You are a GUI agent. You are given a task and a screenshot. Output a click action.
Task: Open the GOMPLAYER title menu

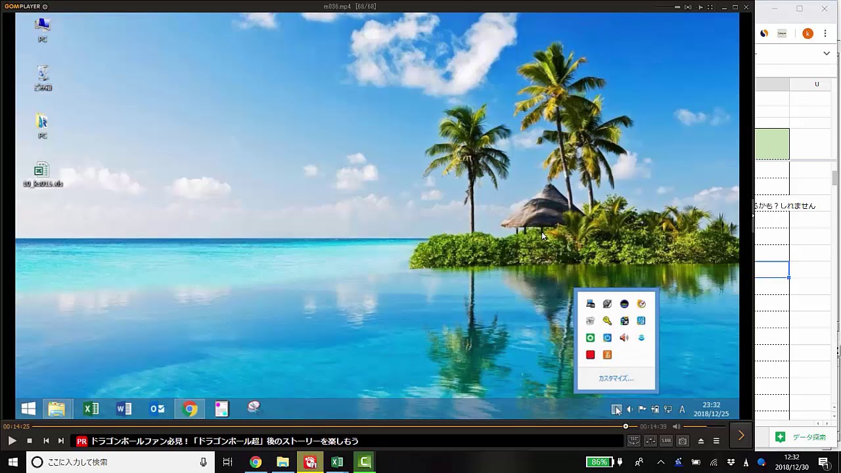click(x=26, y=7)
